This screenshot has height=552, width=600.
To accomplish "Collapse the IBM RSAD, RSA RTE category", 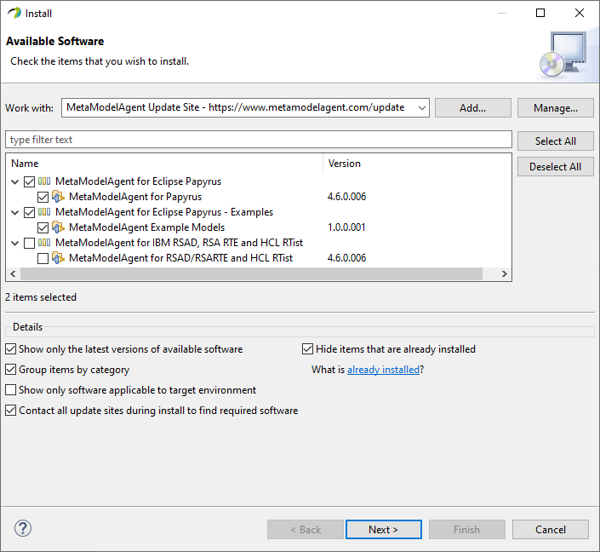I will (15, 243).
